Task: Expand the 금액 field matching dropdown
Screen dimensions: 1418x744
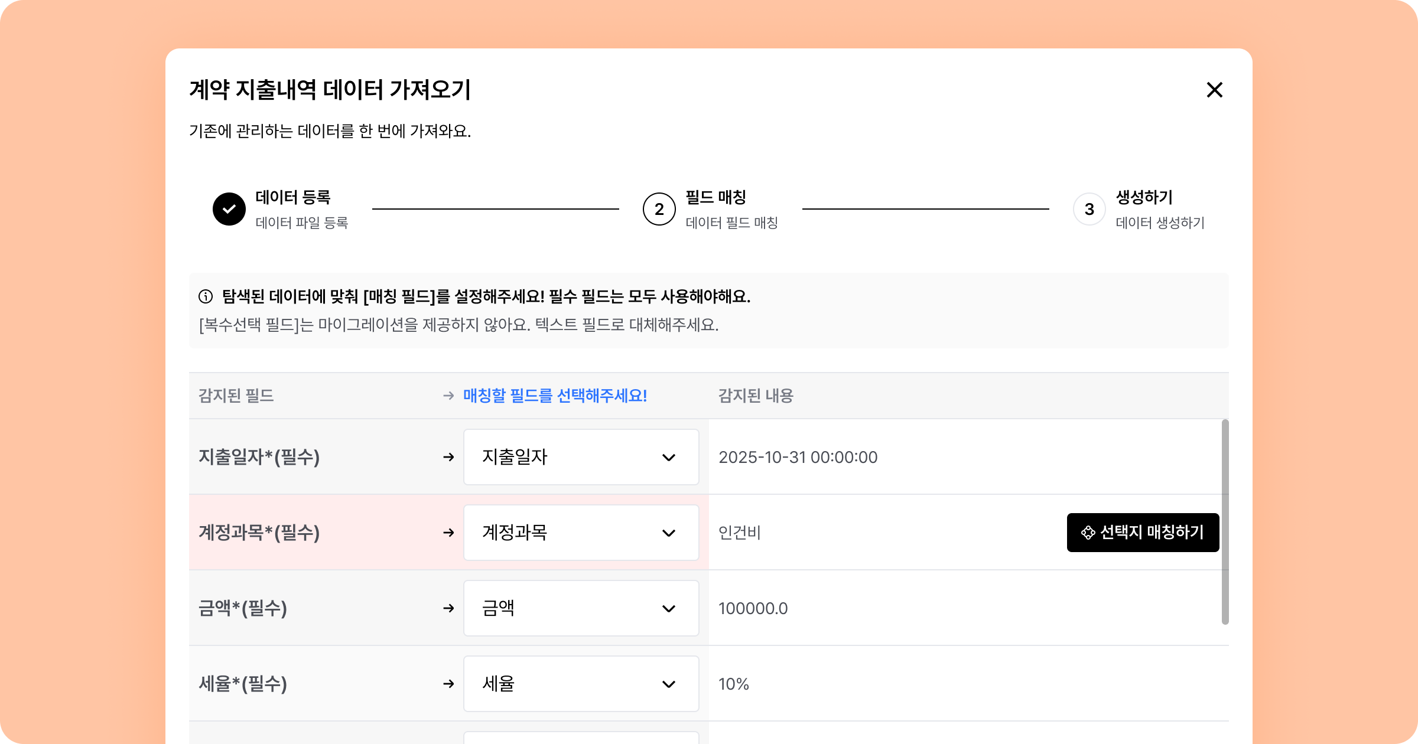Action: pos(581,608)
